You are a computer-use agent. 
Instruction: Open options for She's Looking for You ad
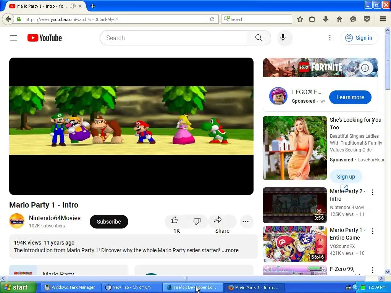tap(373, 121)
